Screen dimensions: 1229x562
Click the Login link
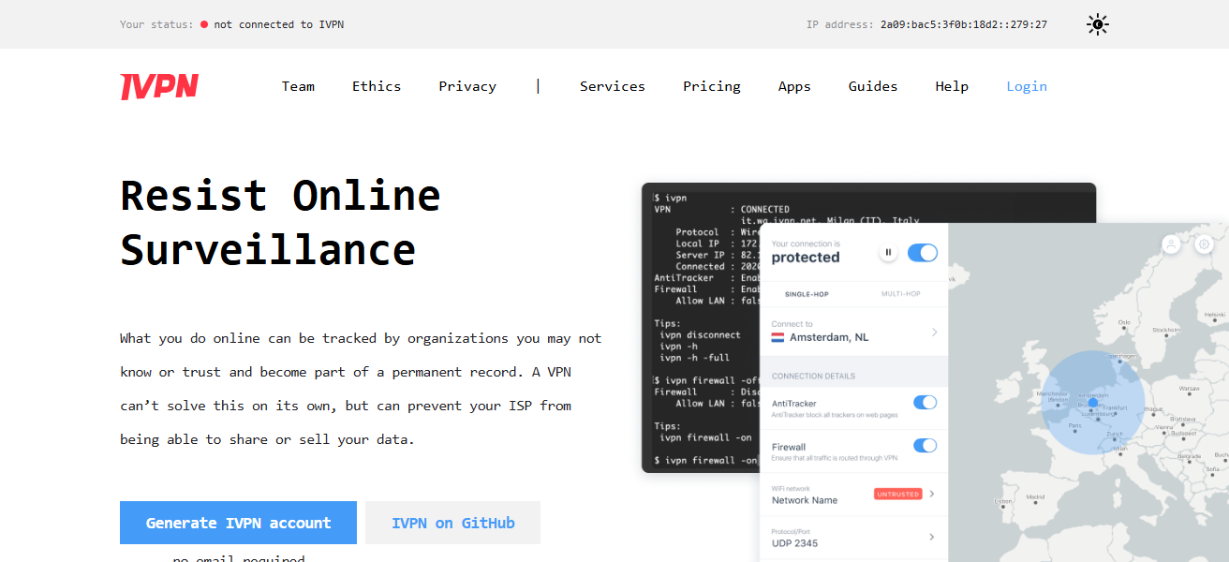tap(1027, 86)
